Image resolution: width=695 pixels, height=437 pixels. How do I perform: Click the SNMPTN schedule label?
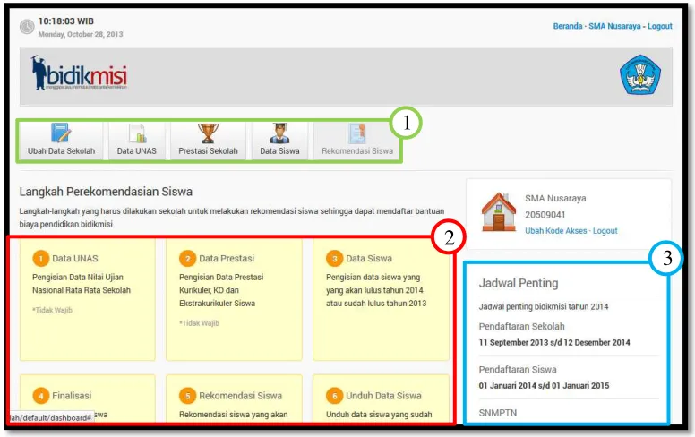click(x=498, y=413)
